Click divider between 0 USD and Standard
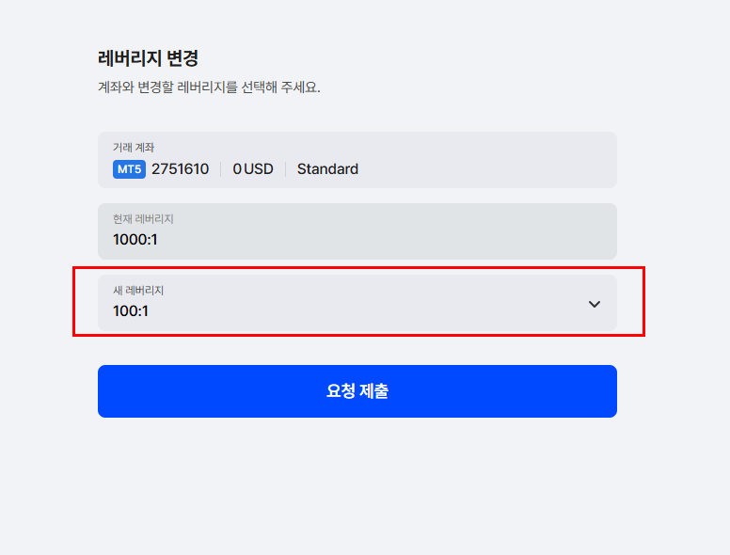 285,169
